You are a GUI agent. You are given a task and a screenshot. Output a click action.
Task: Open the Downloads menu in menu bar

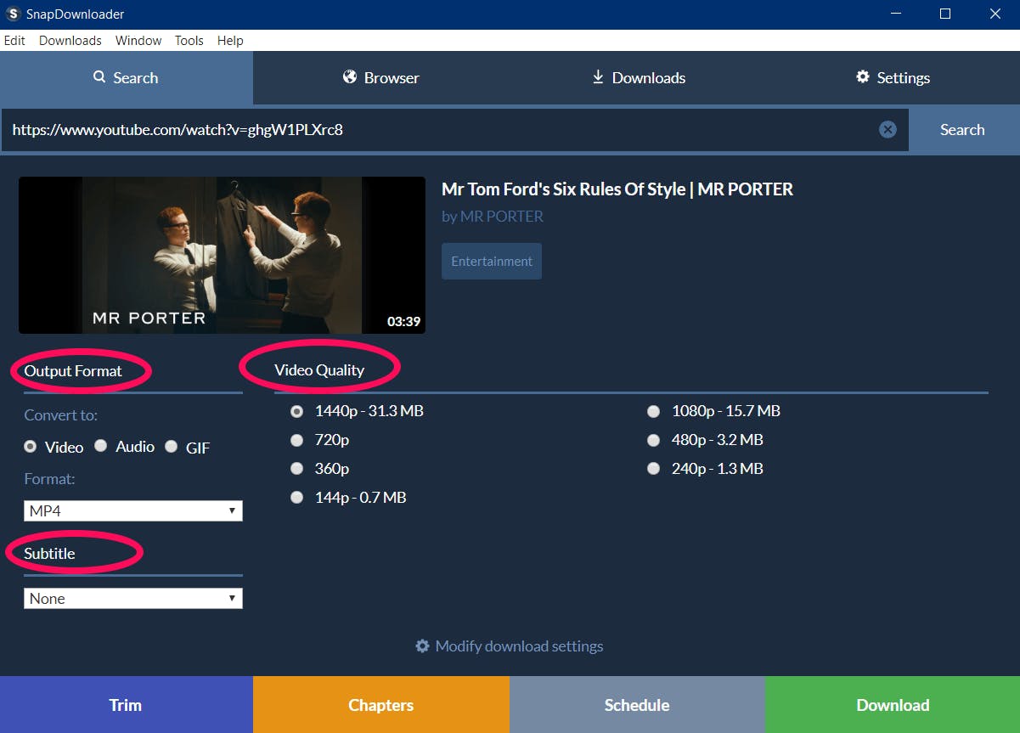(x=70, y=41)
